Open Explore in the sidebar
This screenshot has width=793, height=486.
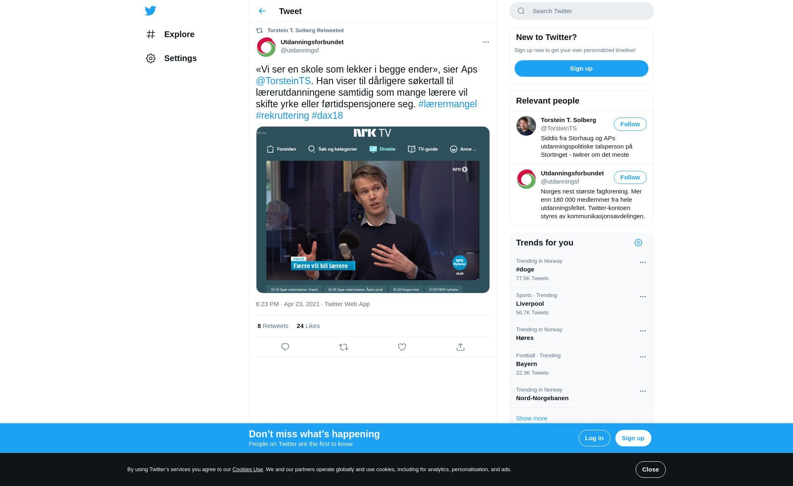tap(170, 34)
